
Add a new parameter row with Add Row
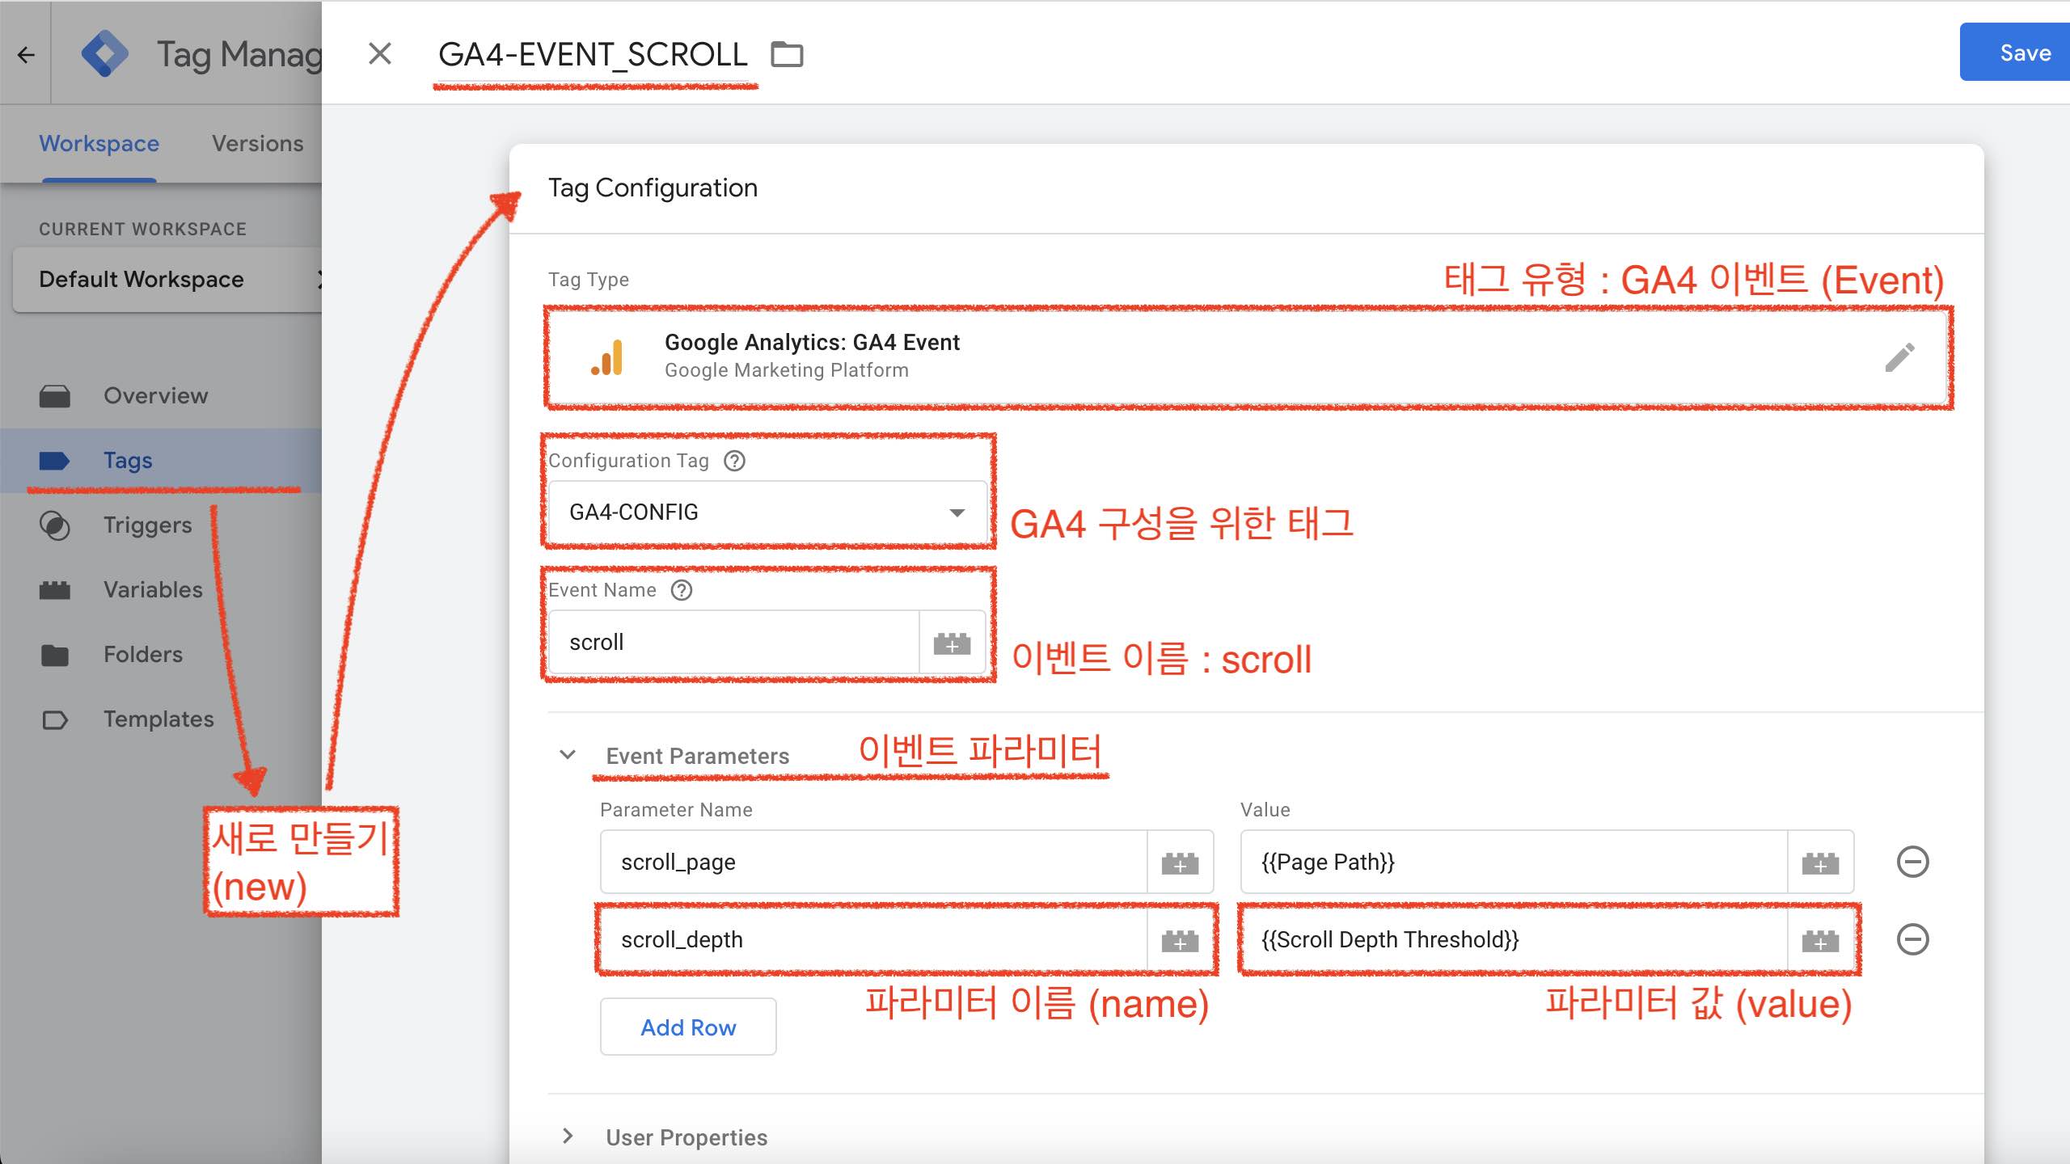coord(688,1027)
